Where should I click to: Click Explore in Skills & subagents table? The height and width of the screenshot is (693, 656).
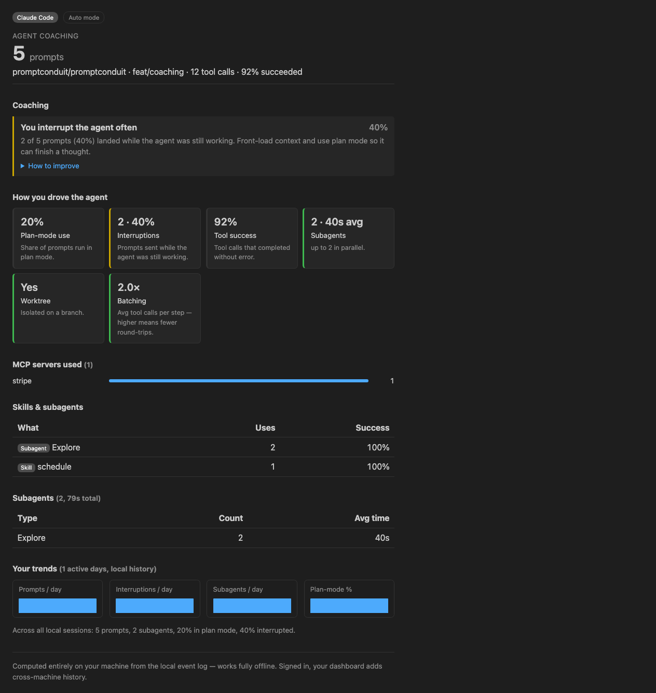point(66,447)
